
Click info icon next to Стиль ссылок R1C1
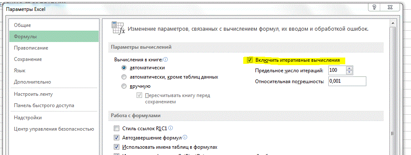171,129
